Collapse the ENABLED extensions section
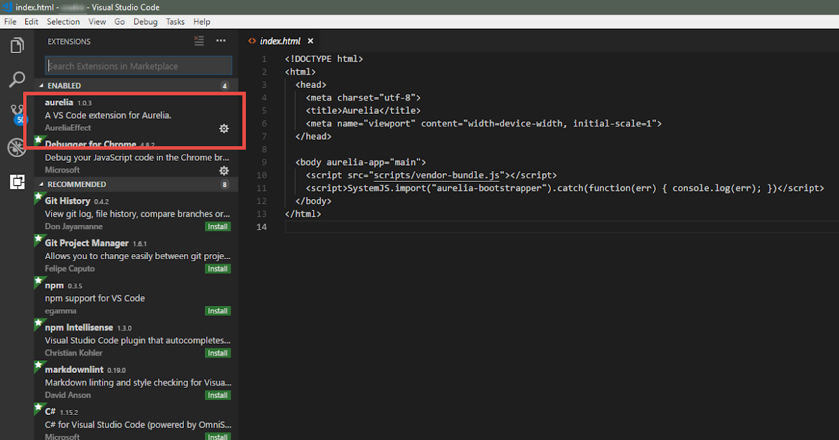The height and width of the screenshot is (440, 839). (x=135, y=86)
